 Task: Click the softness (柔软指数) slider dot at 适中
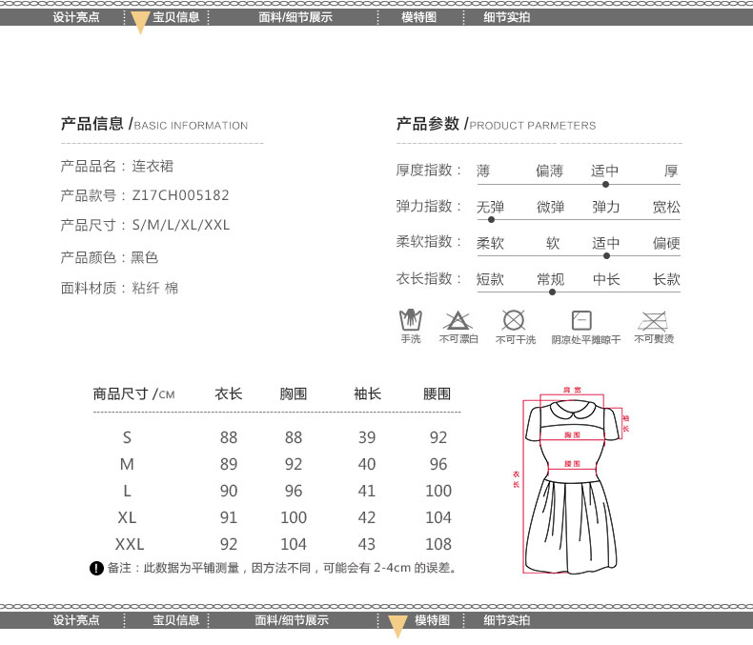(606, 255)
